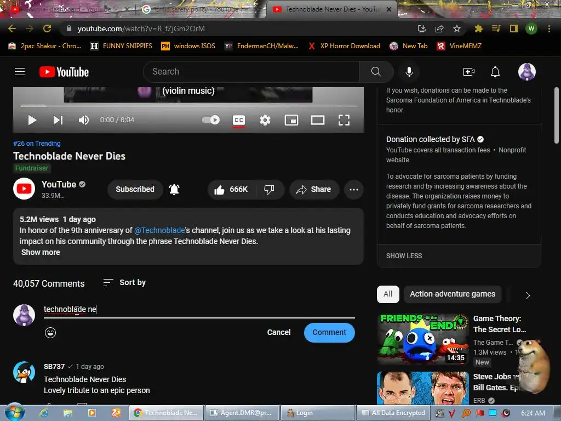Play the video
Image resolution: width=561 pixels, height=421 pixels.
click(32, 120)
